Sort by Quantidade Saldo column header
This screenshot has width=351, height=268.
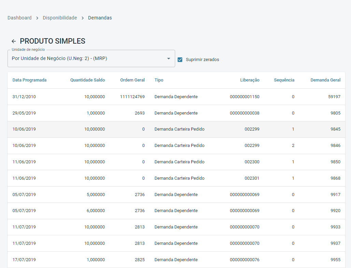[87, 80]
